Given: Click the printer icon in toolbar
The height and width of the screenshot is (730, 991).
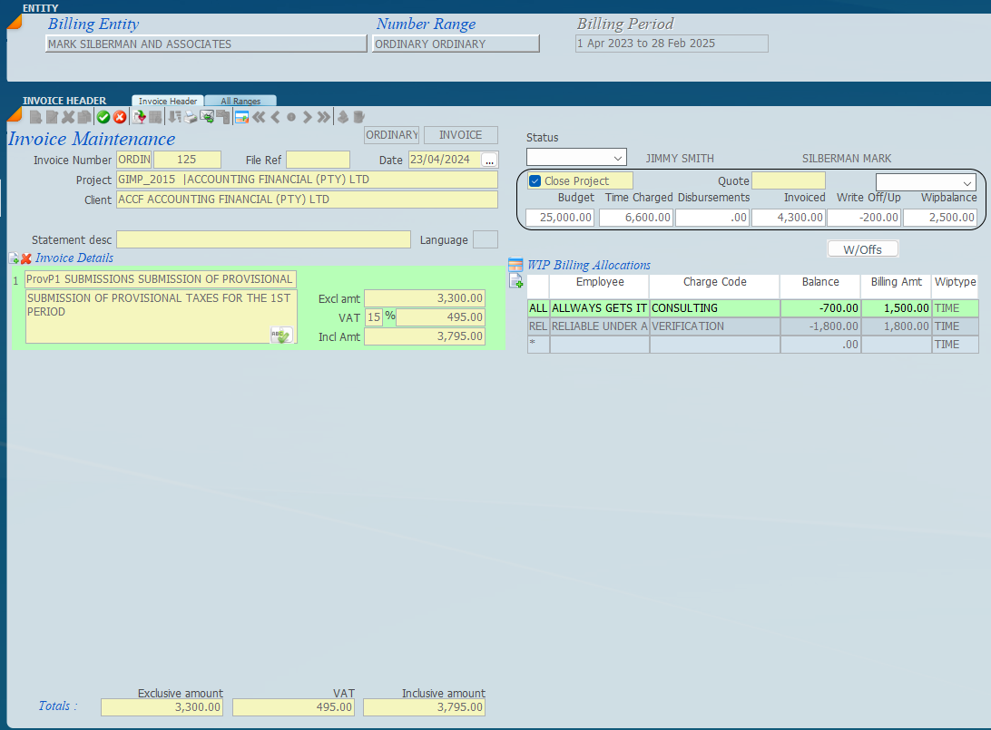Looking at the screenshot, I should (x=191, y=117).
